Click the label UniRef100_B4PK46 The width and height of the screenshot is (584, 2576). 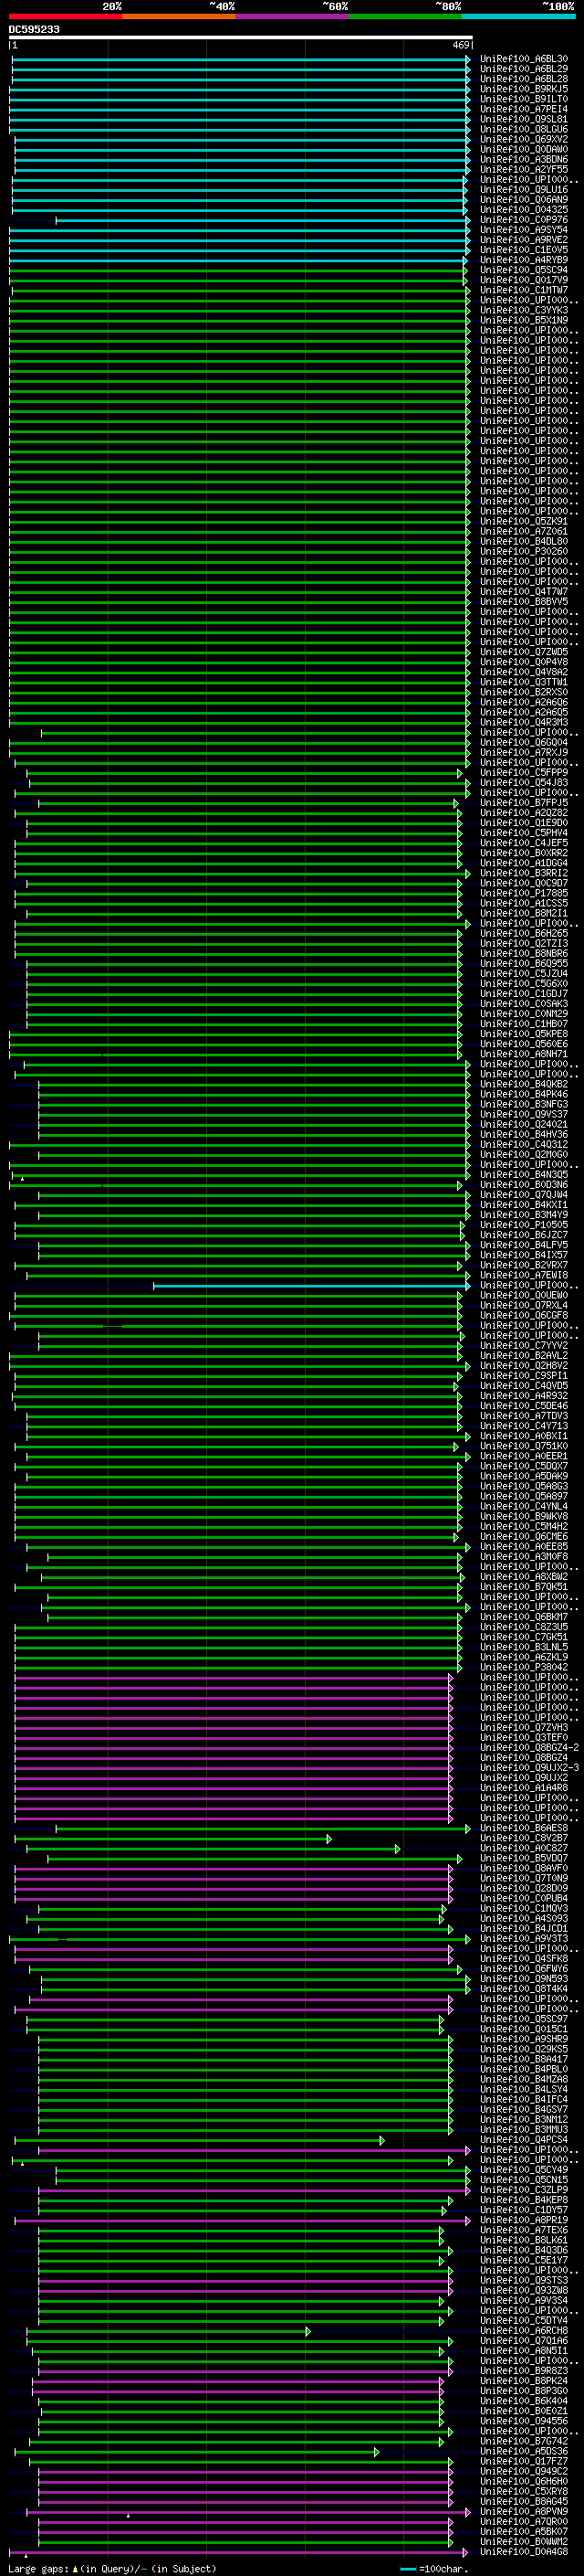524,1094
